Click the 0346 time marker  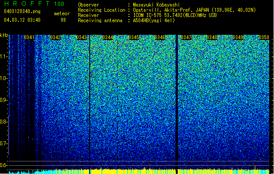point(160,37)
